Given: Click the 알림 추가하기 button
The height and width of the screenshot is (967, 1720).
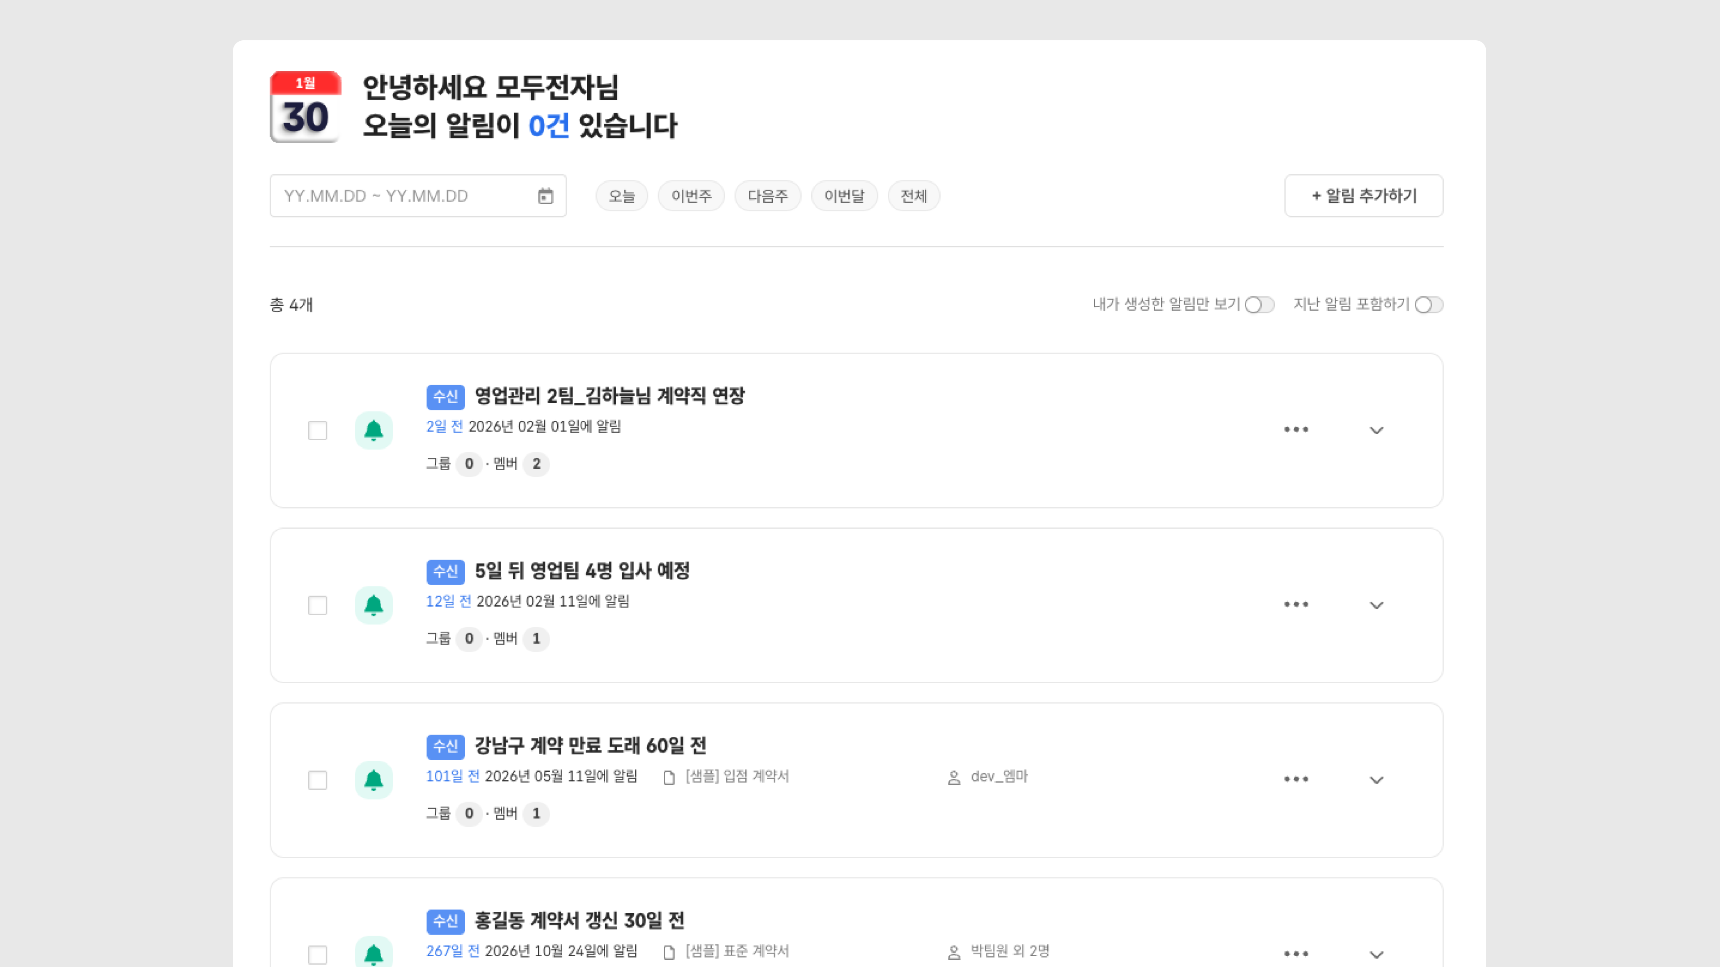Looking at the screenshot, I should pyautogui.click(x=1363, y=196).
